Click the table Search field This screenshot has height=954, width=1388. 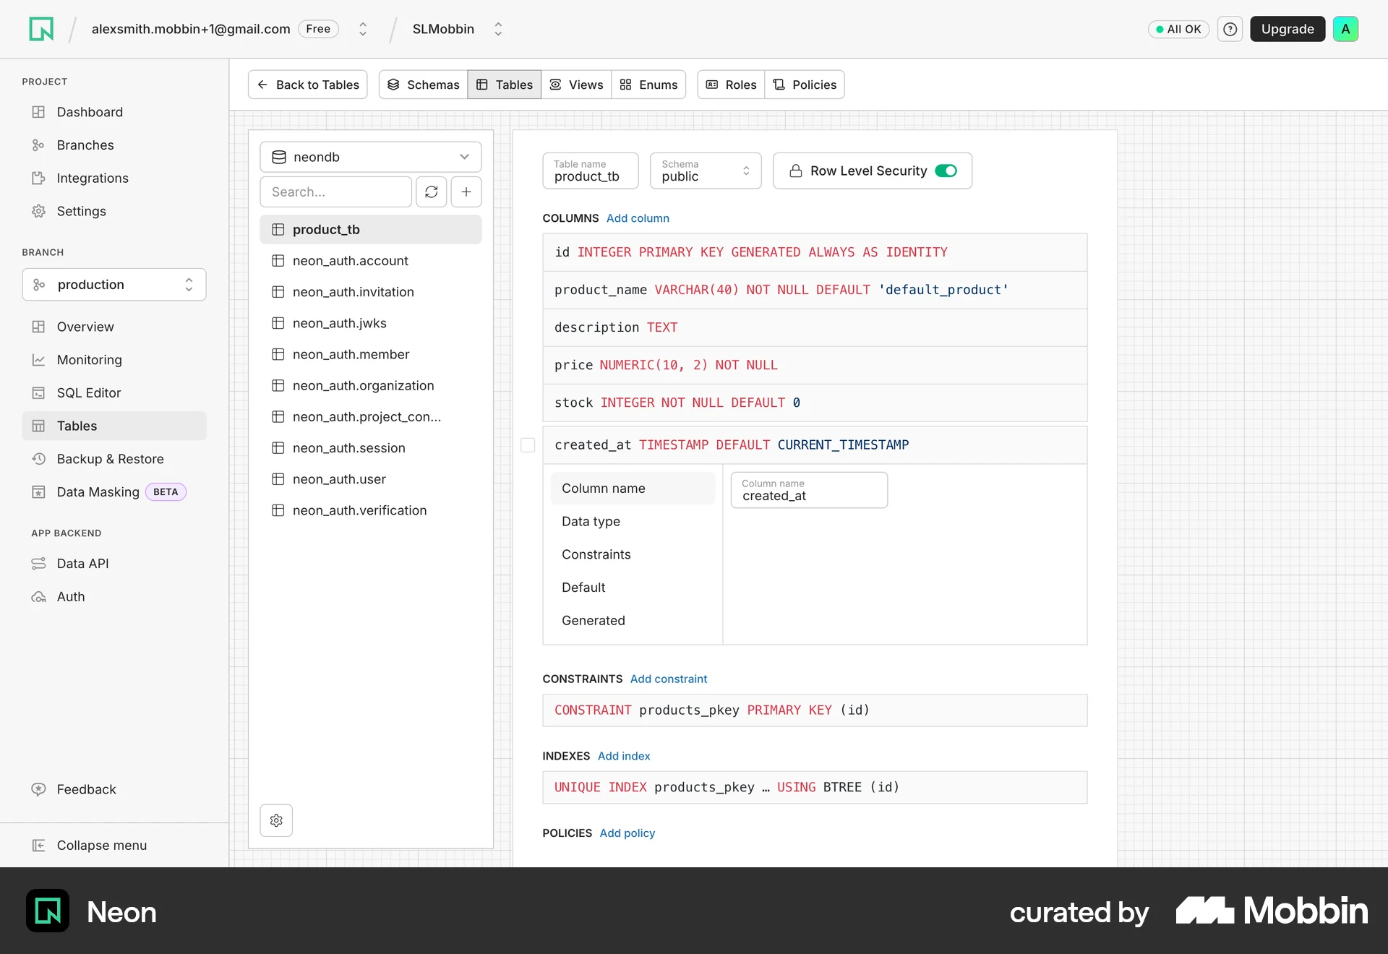[x=336, y=192]
